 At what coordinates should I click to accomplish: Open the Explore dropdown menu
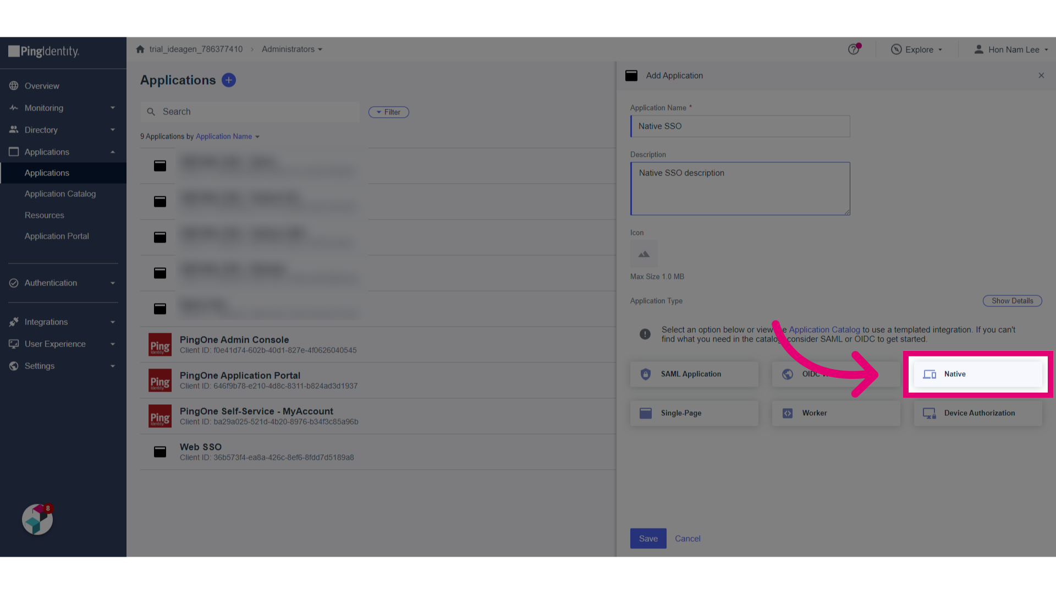click(x=917, y=50)
